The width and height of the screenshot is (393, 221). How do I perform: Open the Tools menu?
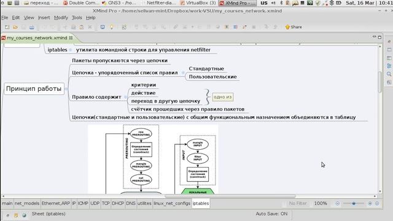click(x=77, y=18)
